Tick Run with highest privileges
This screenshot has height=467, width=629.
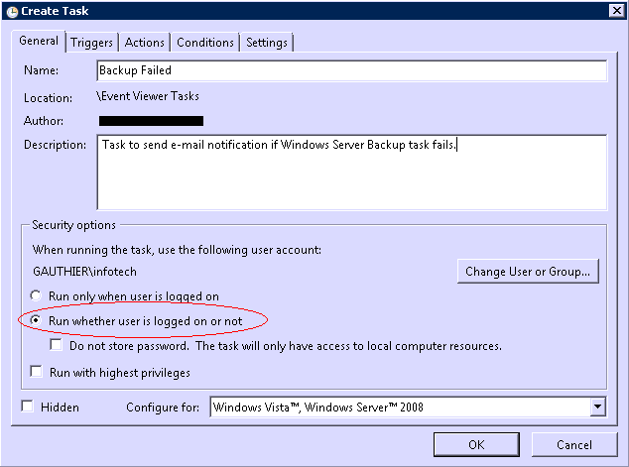coord(36,372)
